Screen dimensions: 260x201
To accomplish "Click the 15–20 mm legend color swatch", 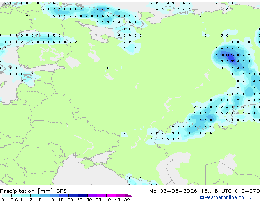I will 64,196.
